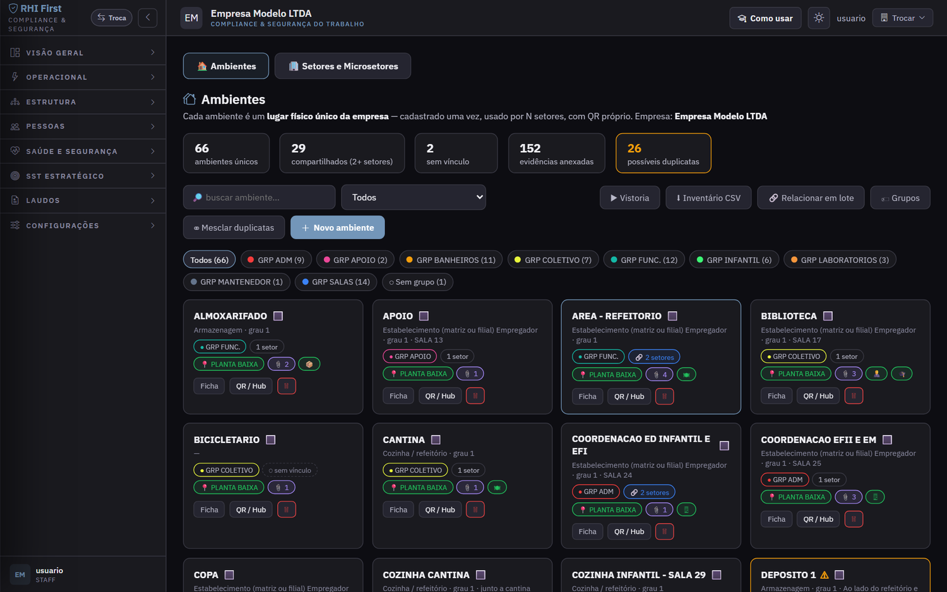Toggle light/dark theme sun icon
947x592 pixels.
819,18
